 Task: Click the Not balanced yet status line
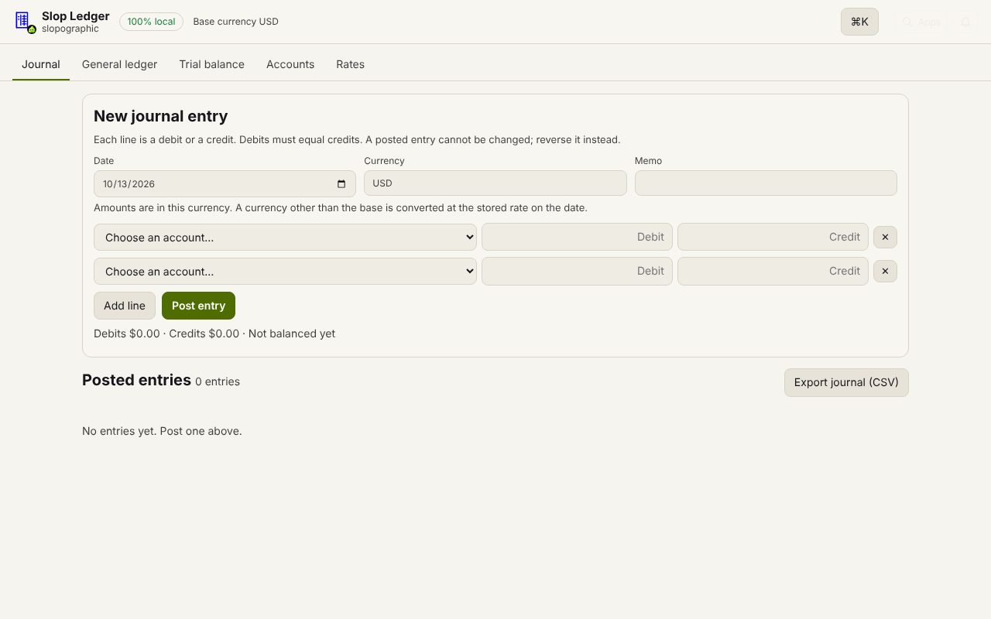tap(214, 333)
